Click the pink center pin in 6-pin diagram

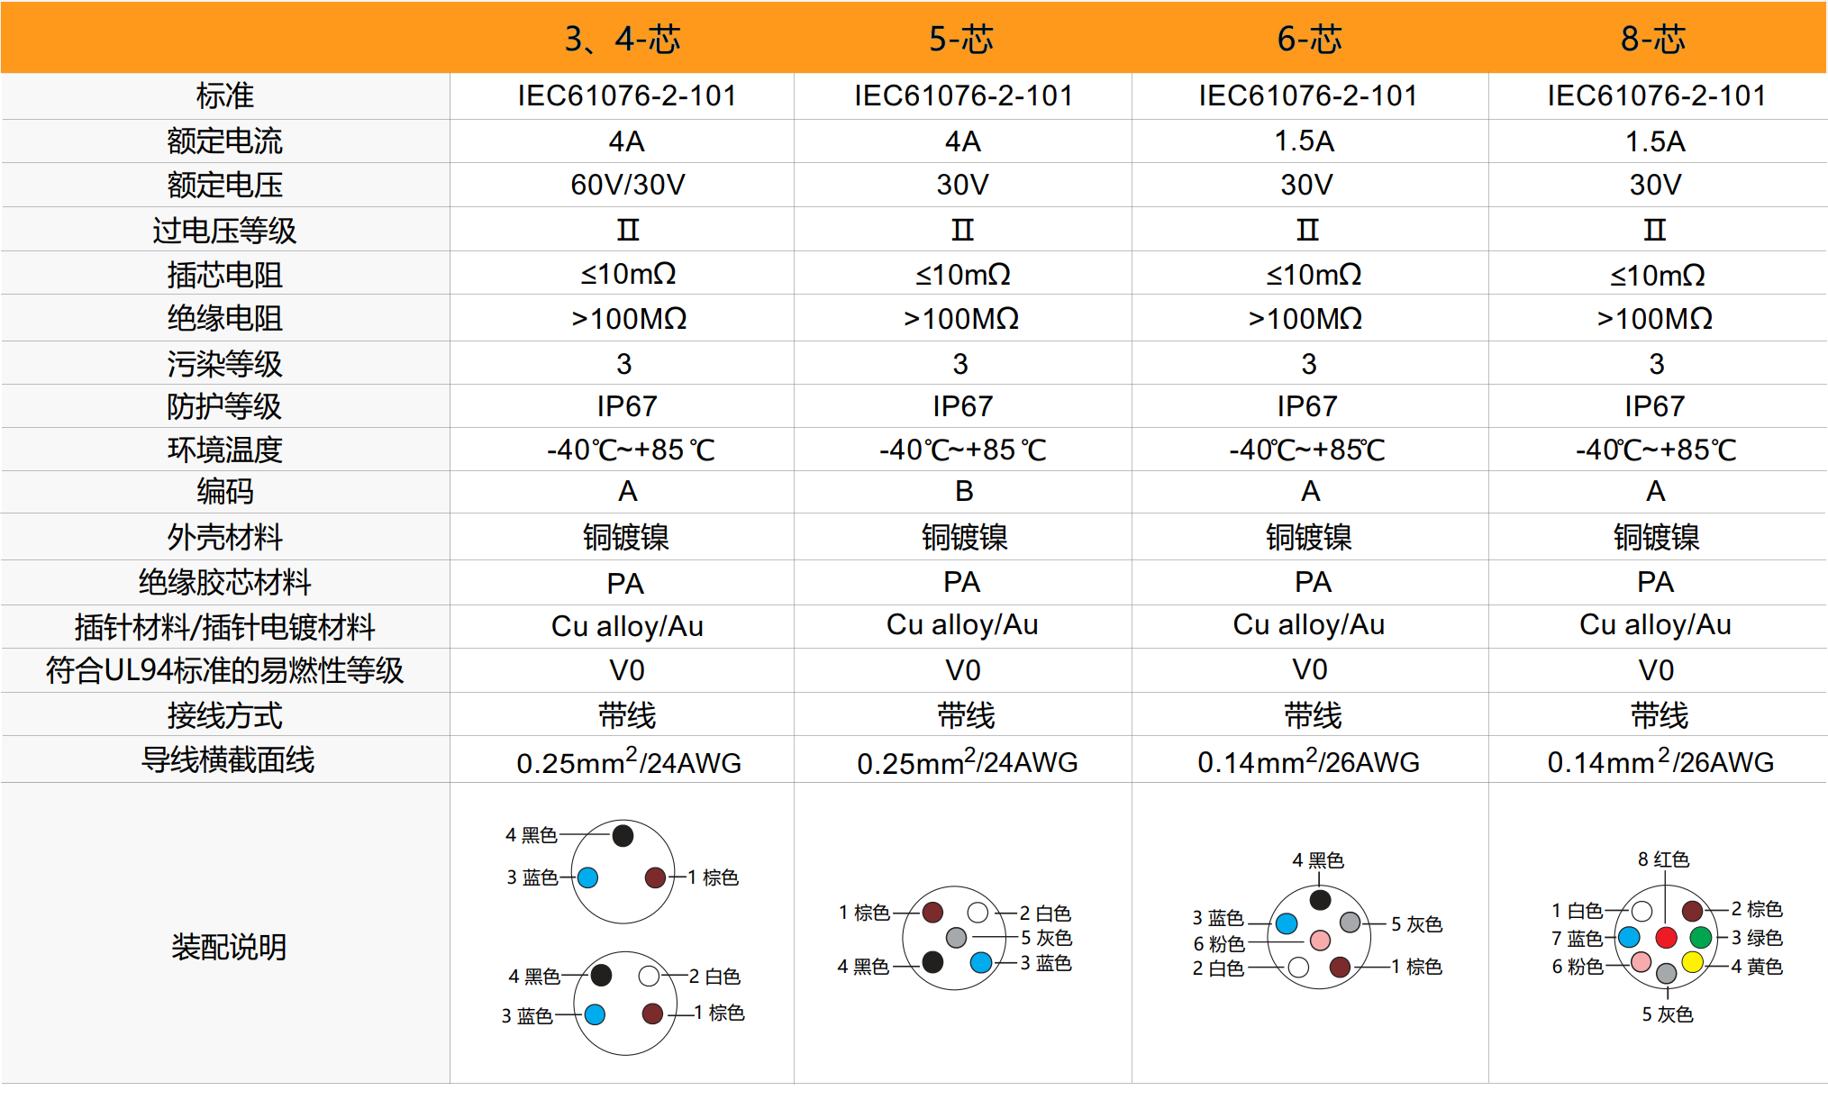click(x=1320, y=941)
